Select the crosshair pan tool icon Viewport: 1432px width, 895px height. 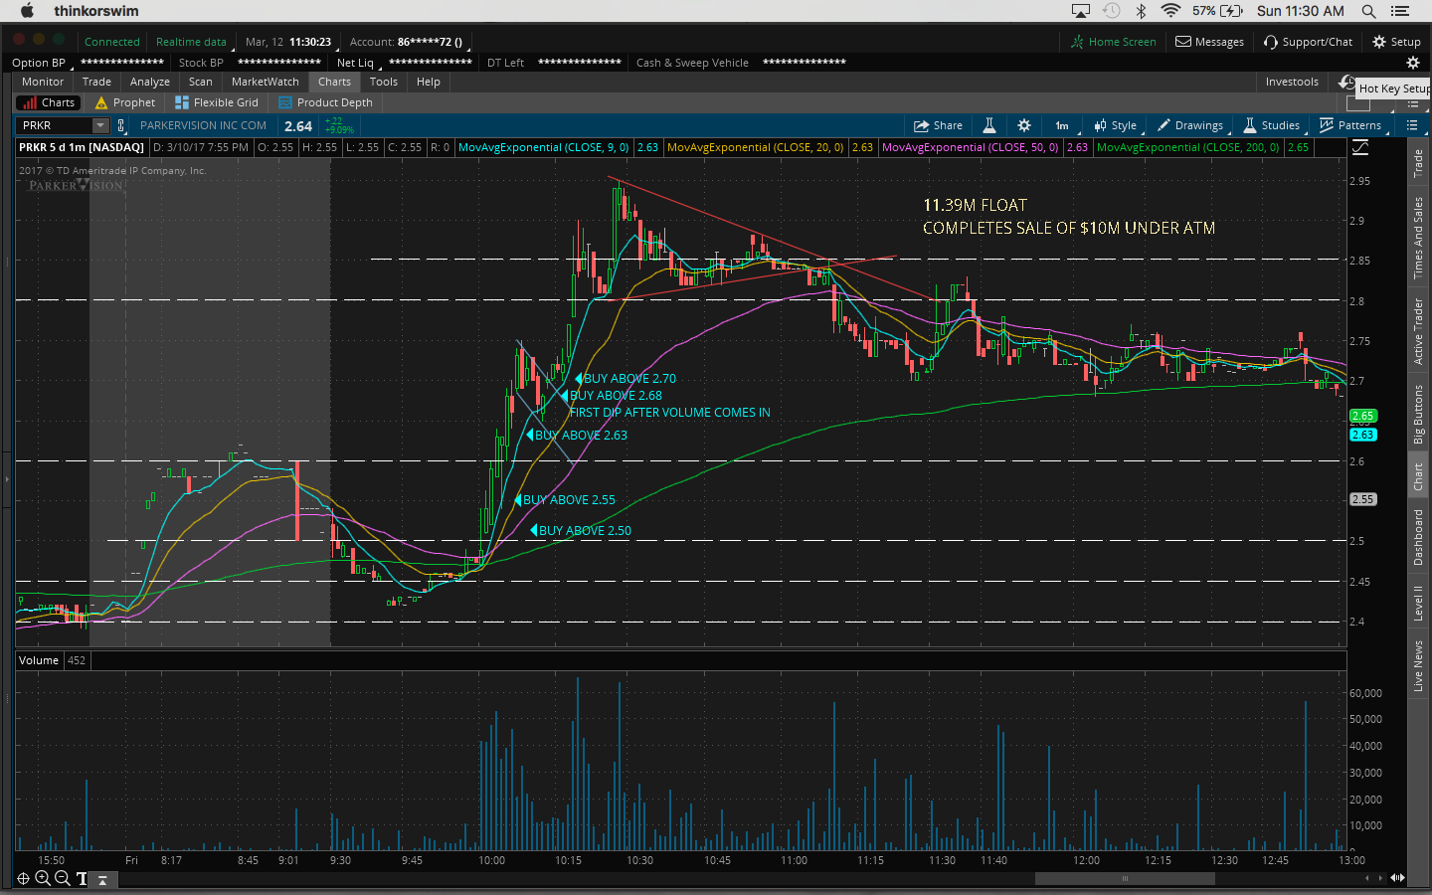(23, 878)
